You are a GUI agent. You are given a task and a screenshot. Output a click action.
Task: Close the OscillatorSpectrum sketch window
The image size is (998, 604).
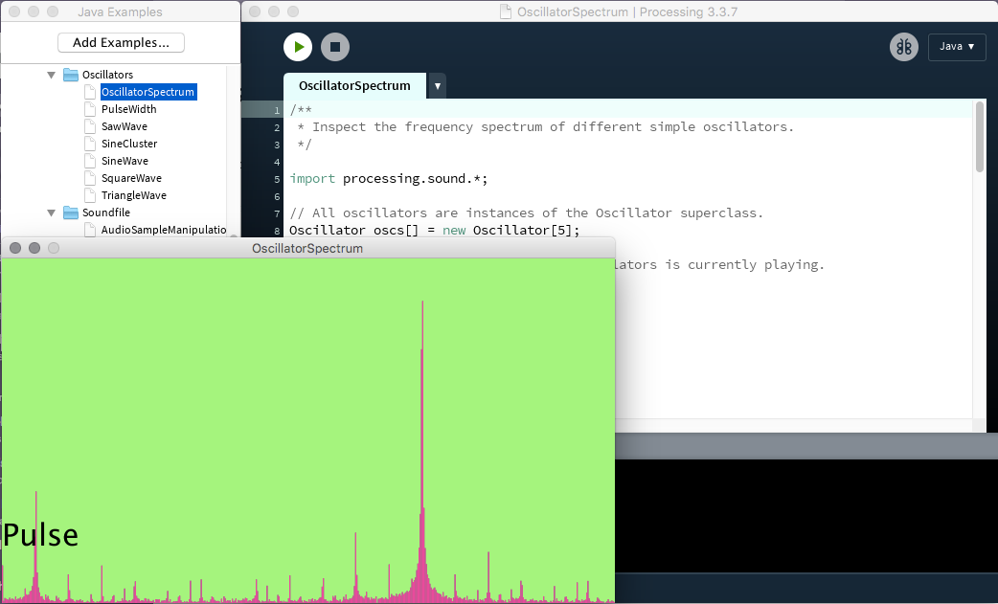point(15,248)
